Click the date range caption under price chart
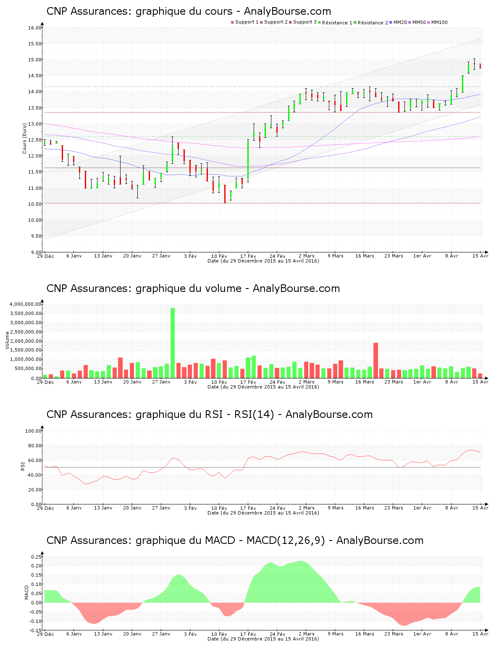Viewport: 504px width, 651px height. pyautogui.click(x=263, y=261)
